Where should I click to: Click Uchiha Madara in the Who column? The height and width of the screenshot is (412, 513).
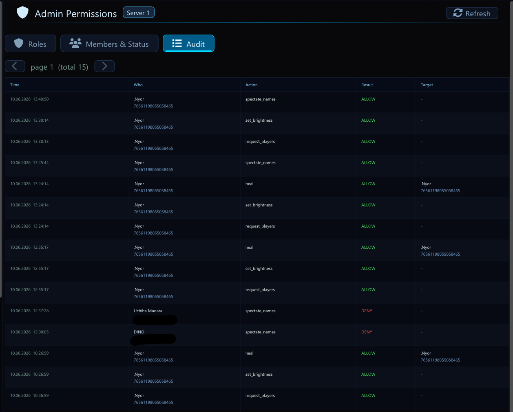(x=148, y=311)
